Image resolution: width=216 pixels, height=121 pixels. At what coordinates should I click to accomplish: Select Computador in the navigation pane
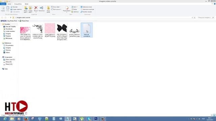[x=7, y=57]
